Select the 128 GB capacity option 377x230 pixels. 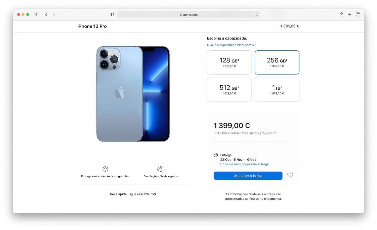[229, 62]
